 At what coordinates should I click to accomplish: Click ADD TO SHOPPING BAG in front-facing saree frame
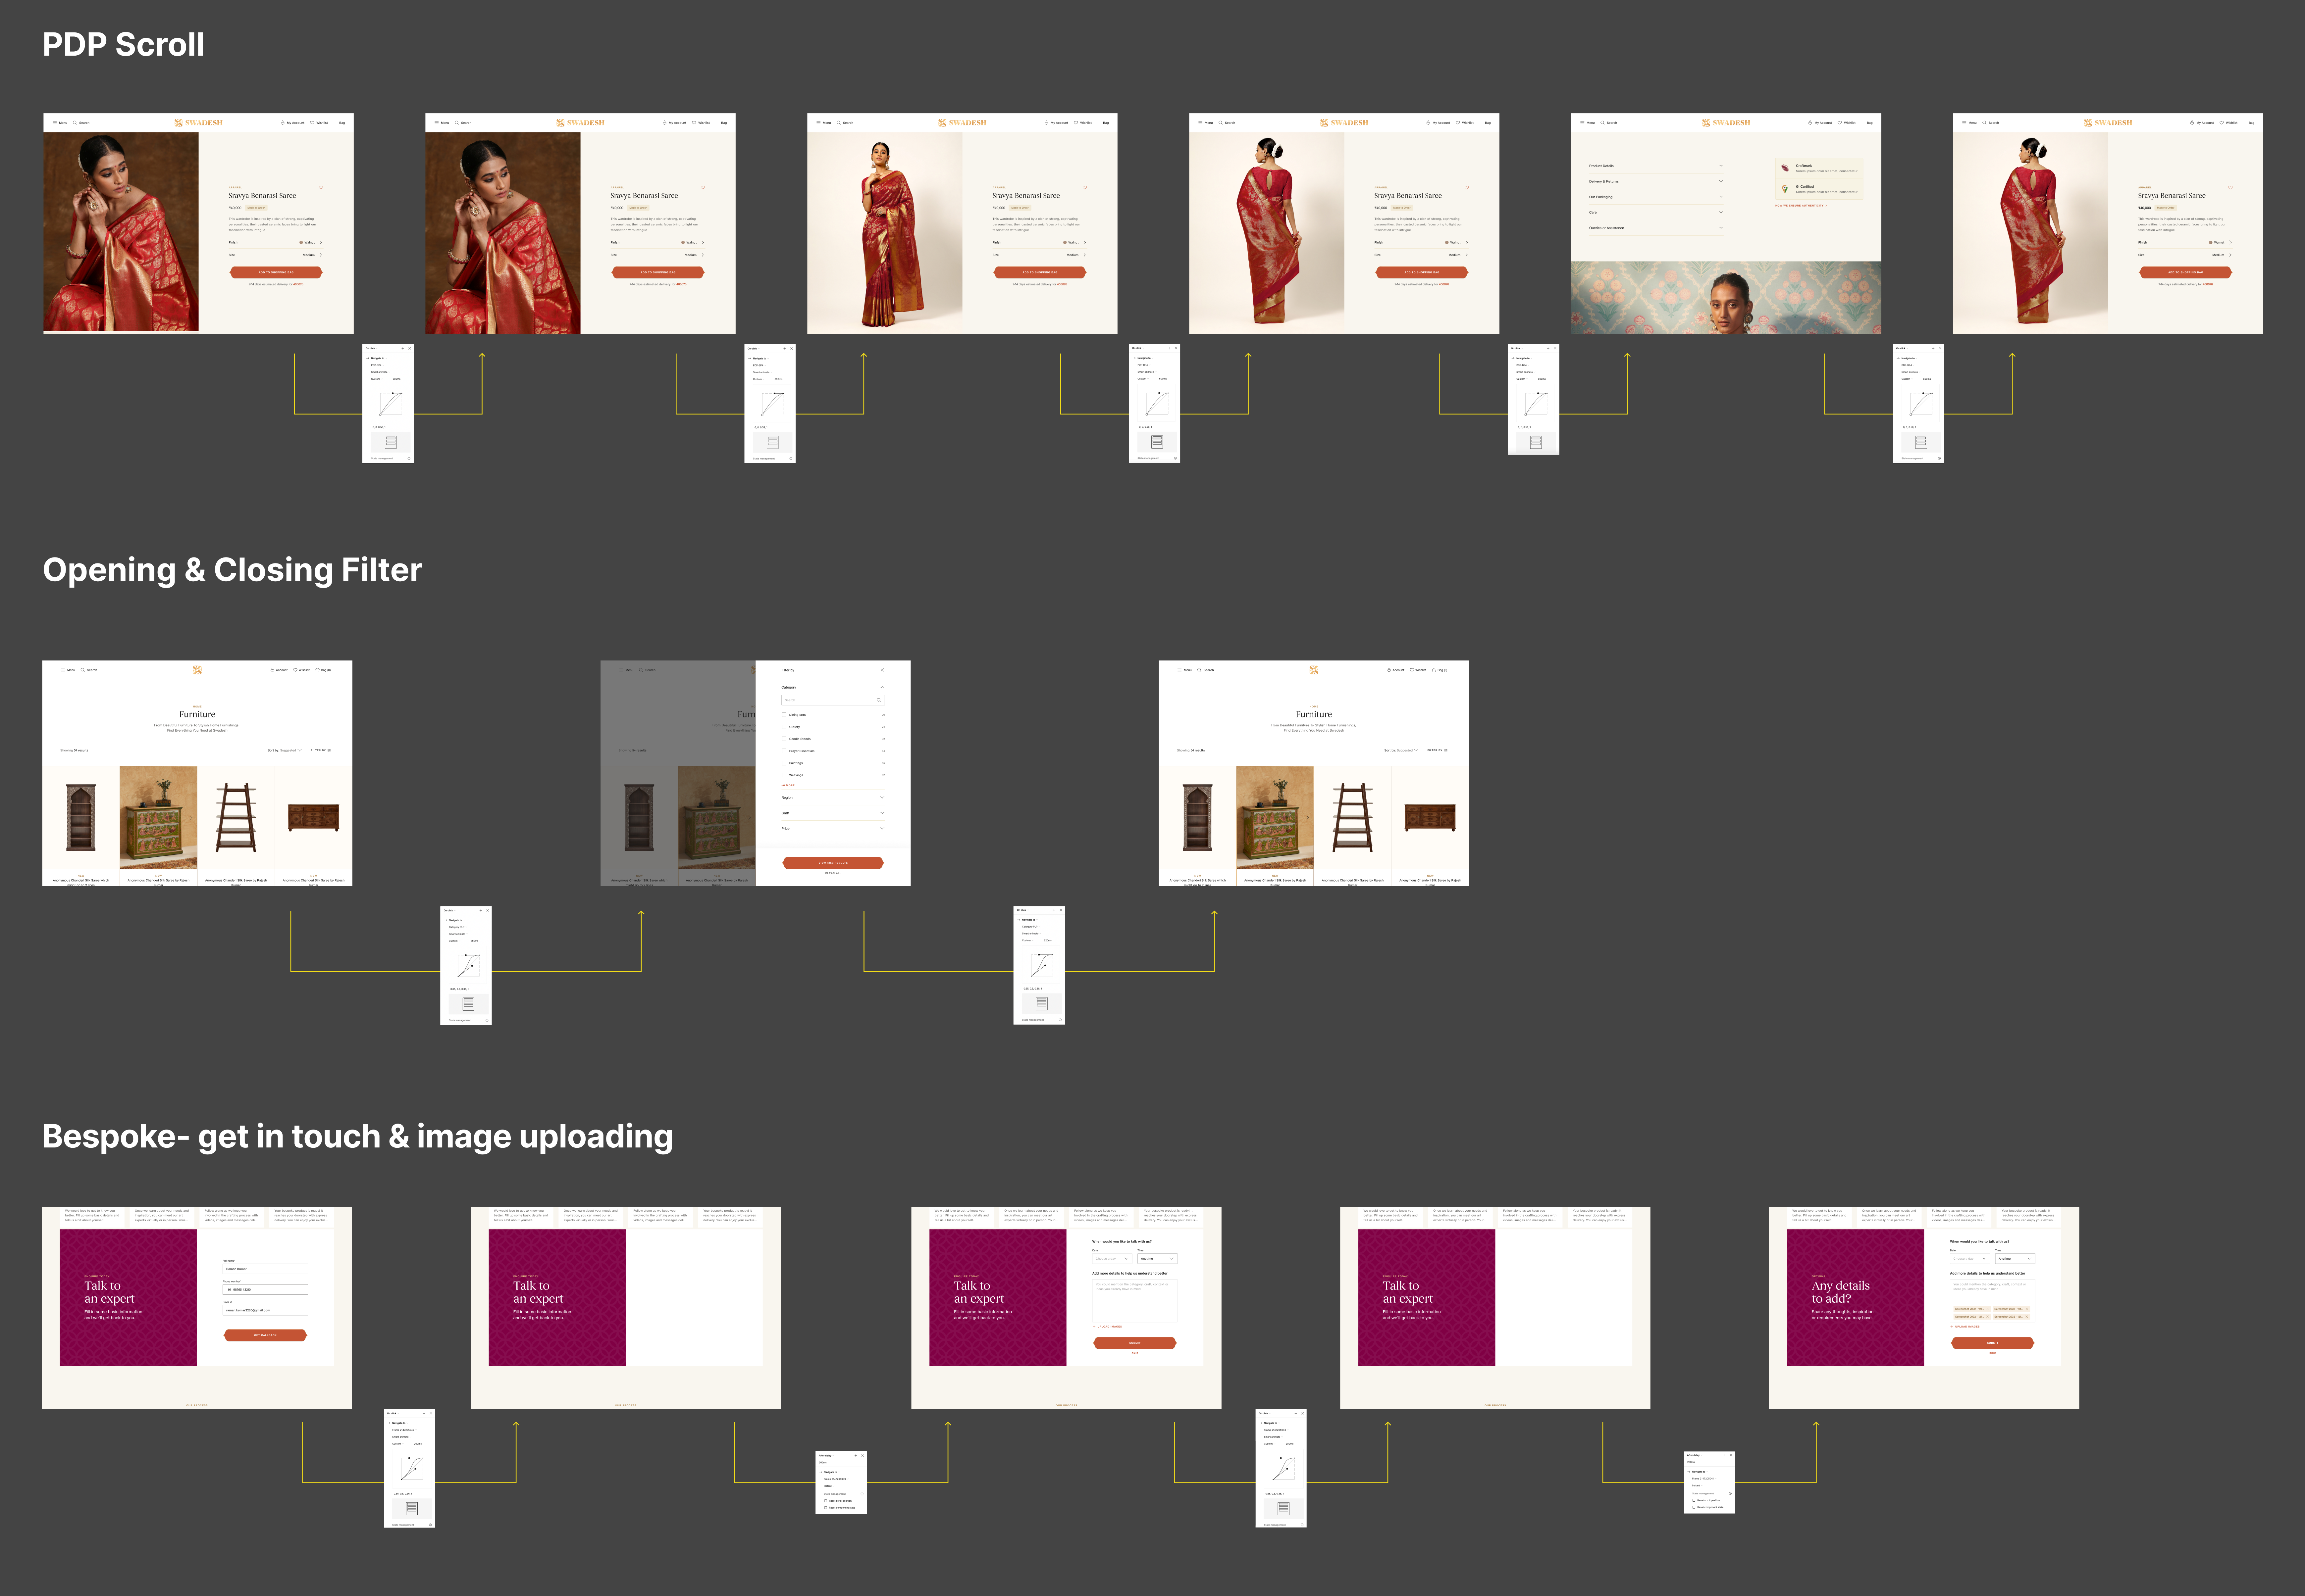point(1040,272)
